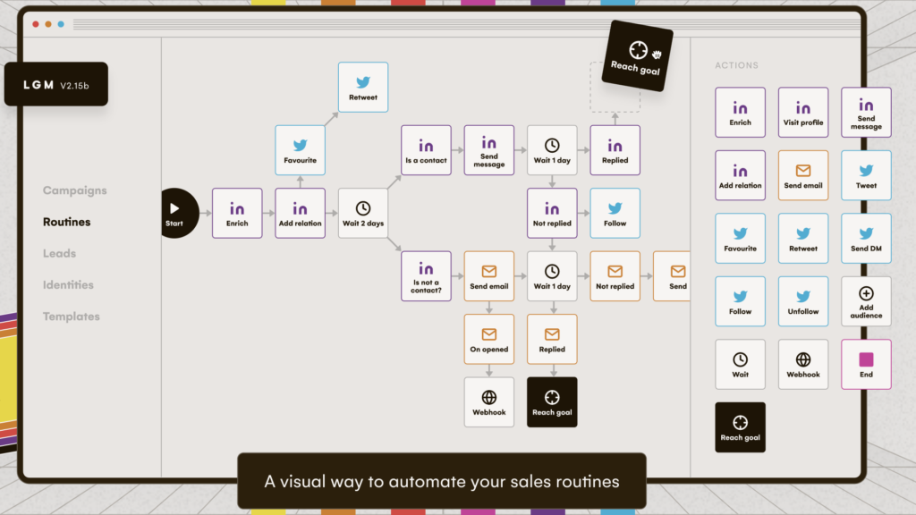Open the Templates section
The image size is (916, 515).
72,317
